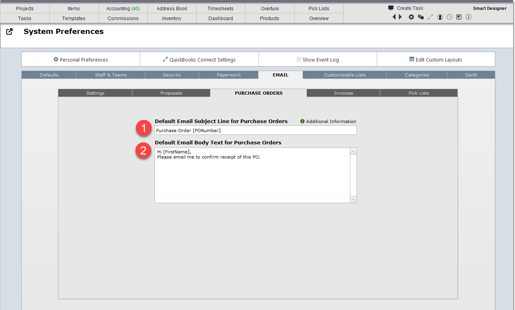Click Edit Custom Layouts
Screen dimensions: 515x310
click(x=436, y=60)
